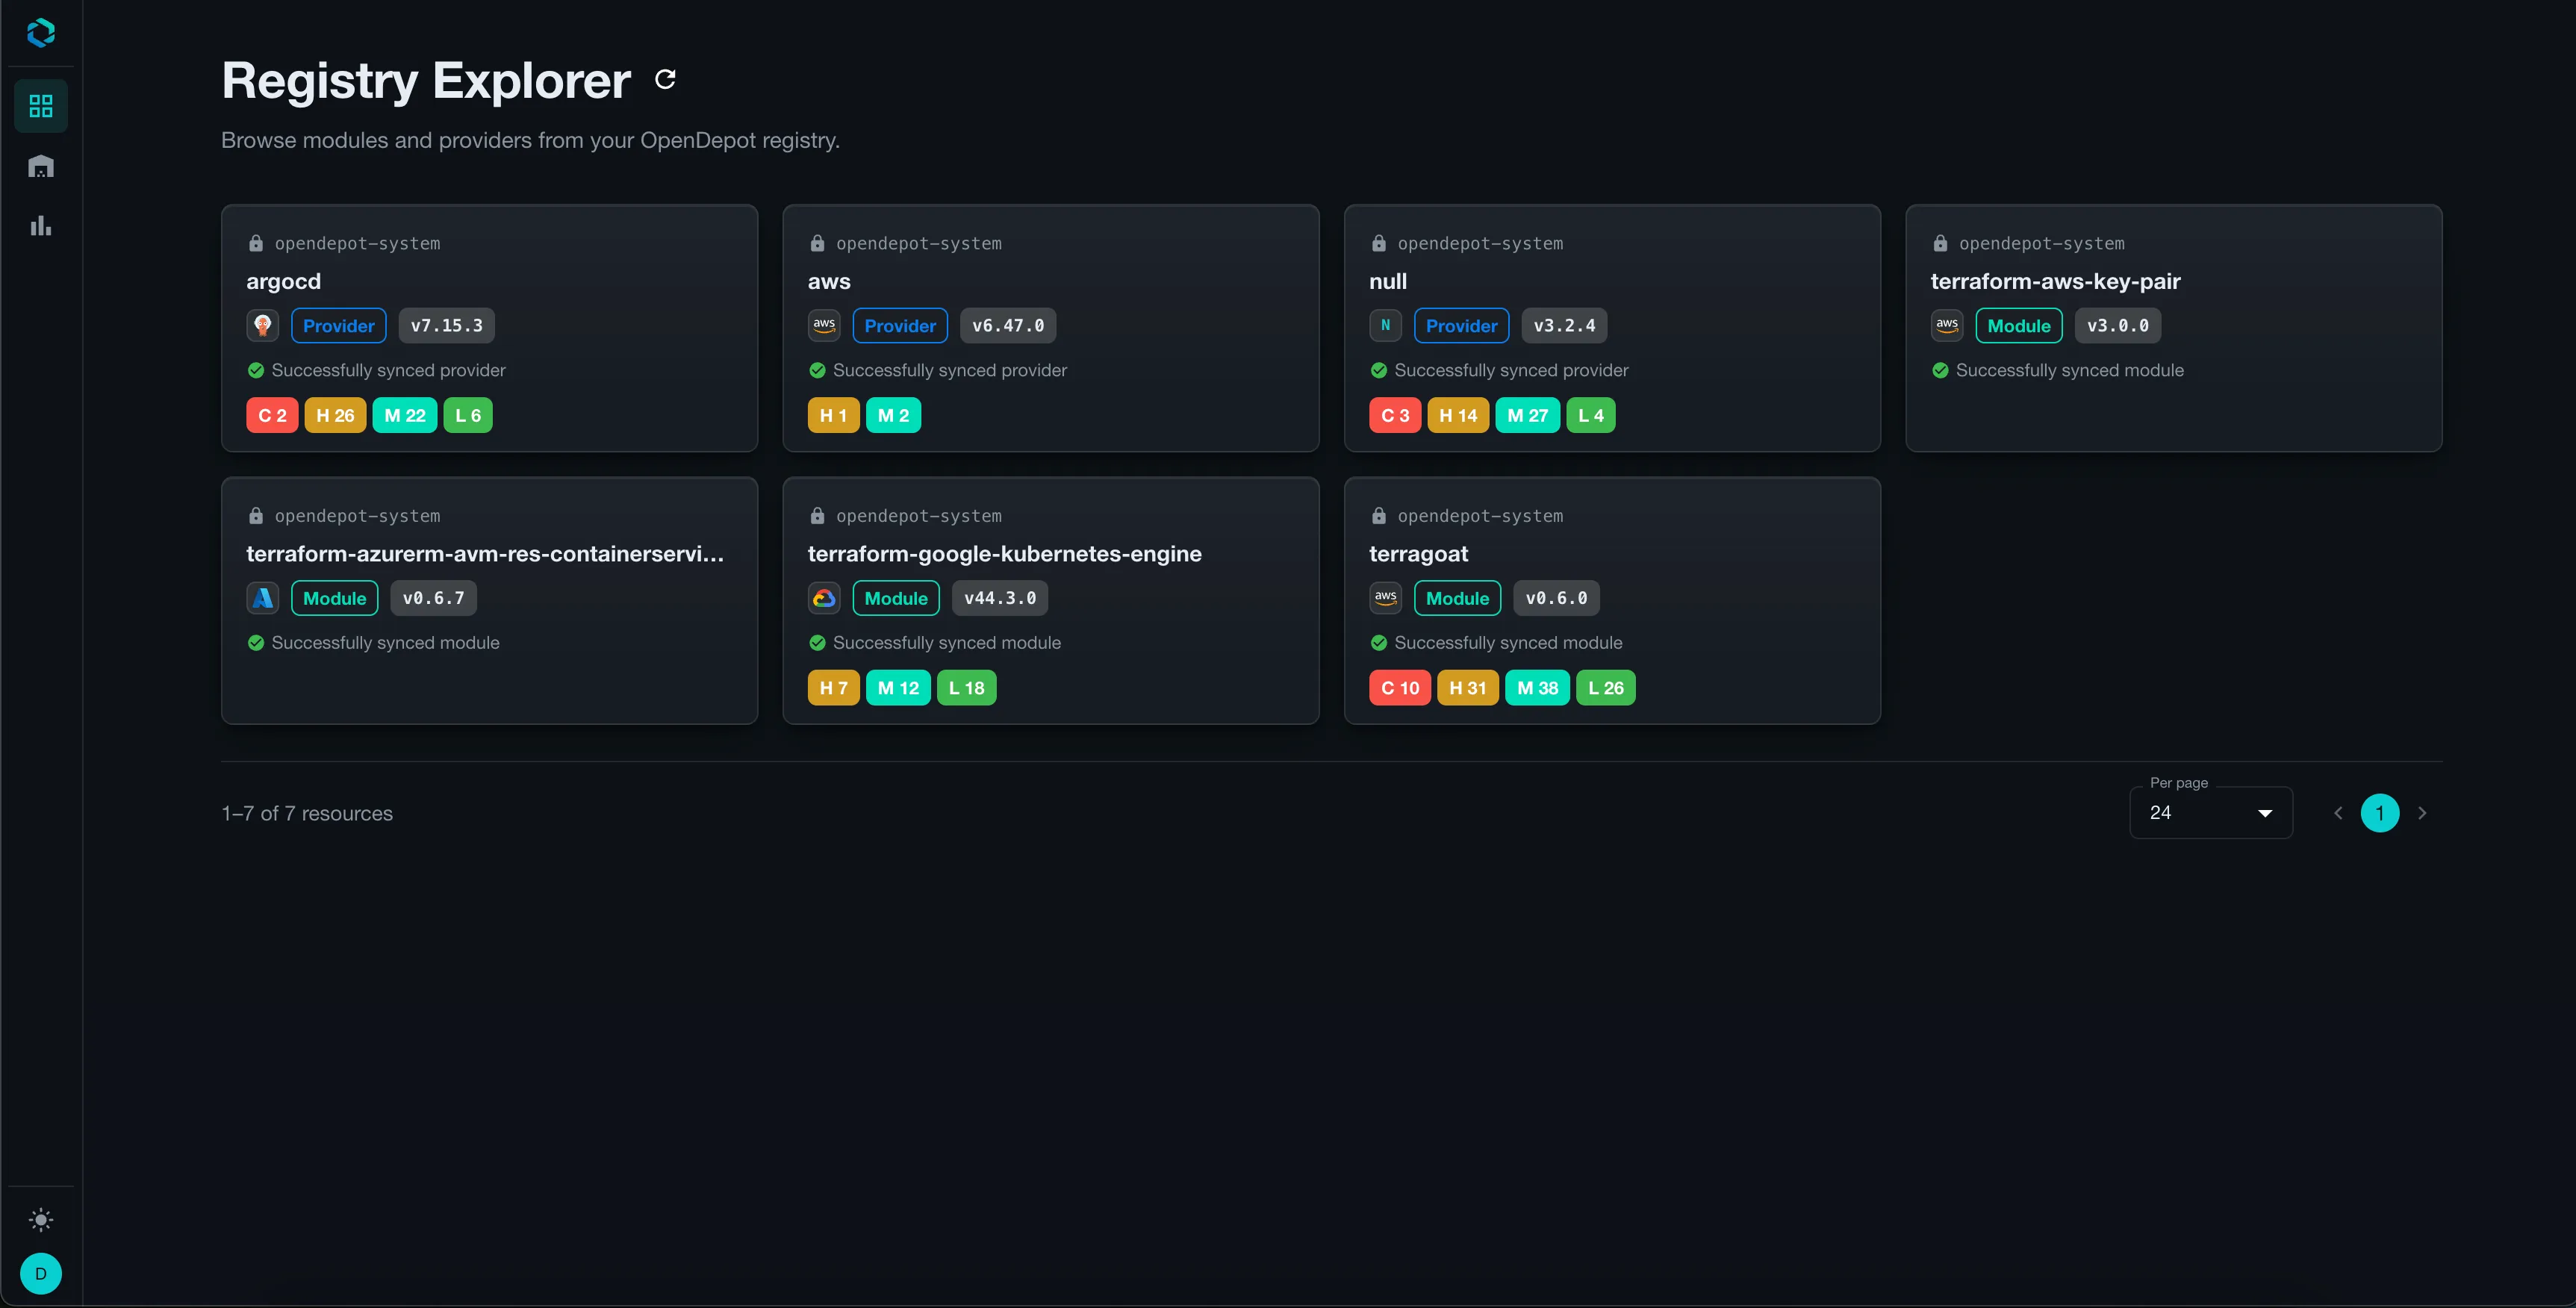Image resolution: width=2576 pixels, height=1308 pixels.
Task: Click the C 10 badge on terragoat
Action: click(x=1400, y=688)
